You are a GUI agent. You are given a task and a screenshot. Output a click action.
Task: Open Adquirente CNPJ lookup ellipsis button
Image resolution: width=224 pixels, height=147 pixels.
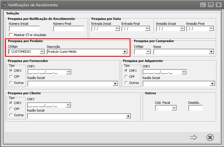184,72
